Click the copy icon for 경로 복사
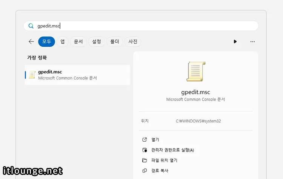The image size is (283, 179). [x=145, y=171]
